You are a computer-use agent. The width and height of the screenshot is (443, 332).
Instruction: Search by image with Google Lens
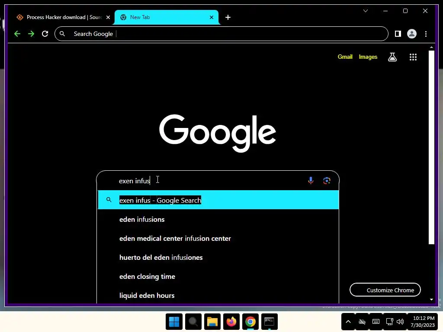click(327, 181)
